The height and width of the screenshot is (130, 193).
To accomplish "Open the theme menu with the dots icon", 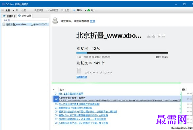I will (2, 10).
